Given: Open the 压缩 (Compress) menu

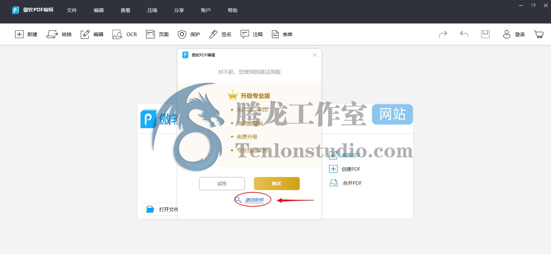Looking at the screenshot, I should (152, 10).
